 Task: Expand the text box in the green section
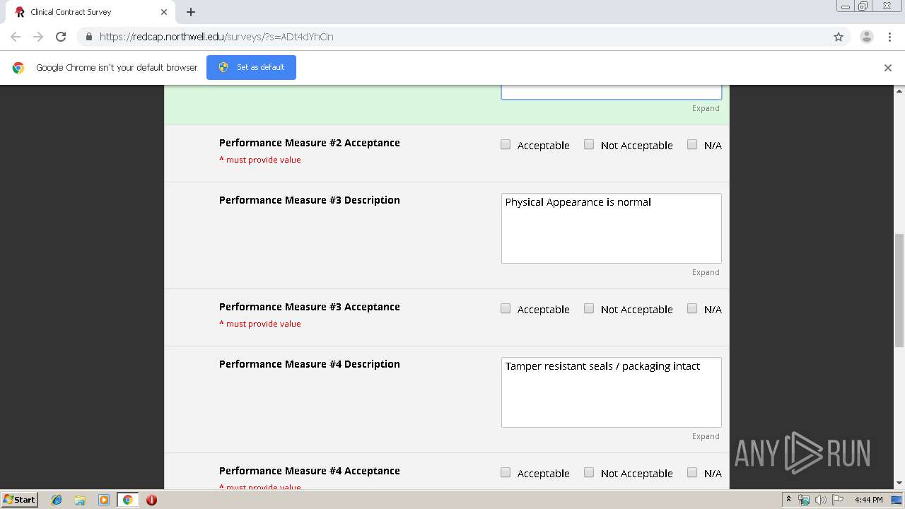pyautogui.click(x=706, y=108)
